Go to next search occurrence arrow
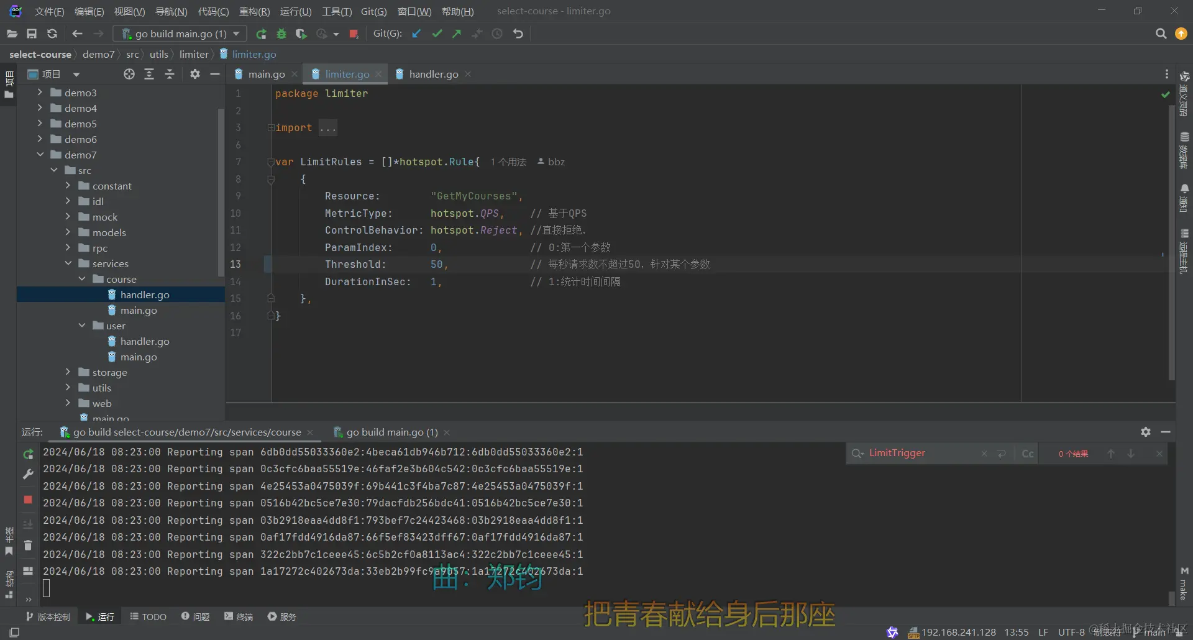This screenshot has width=1193, height=640. tap(1131, 454)
